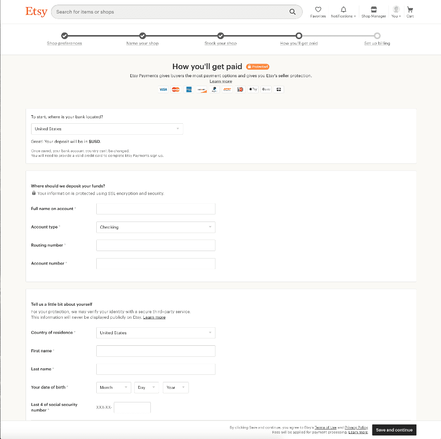Click the Routing number field
The width and height of the screenshot is (441, 439).
pos(156,245)
